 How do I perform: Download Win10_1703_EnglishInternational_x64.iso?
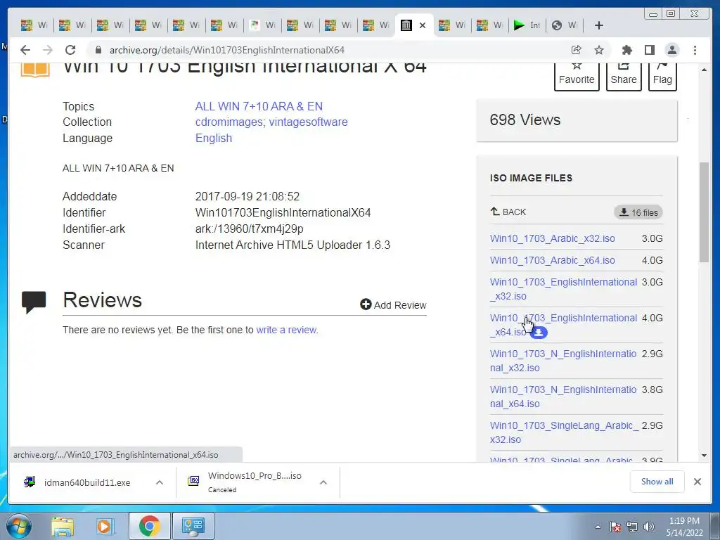(563, 325)
